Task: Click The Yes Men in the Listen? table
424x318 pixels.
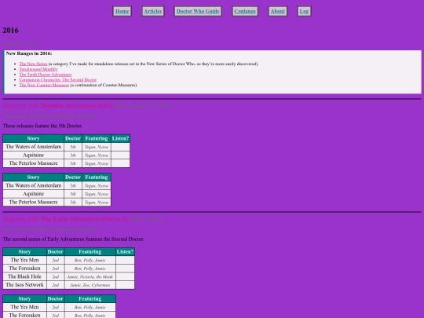Action: 24,260
